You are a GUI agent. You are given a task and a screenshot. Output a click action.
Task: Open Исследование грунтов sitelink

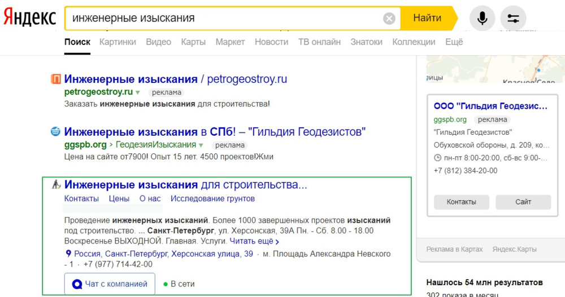[212, 198]
